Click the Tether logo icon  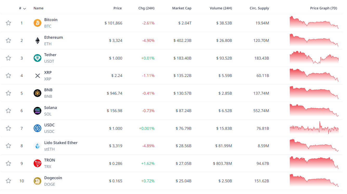click(37, 58)
